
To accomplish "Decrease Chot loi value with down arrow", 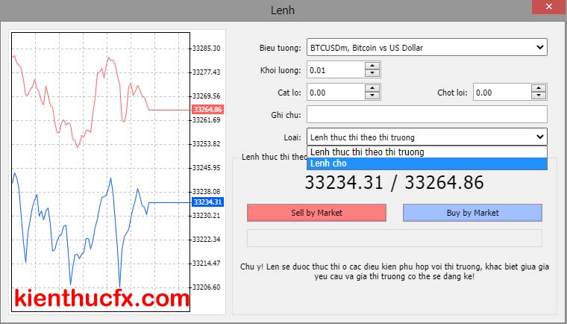I will tap(539, 96).
